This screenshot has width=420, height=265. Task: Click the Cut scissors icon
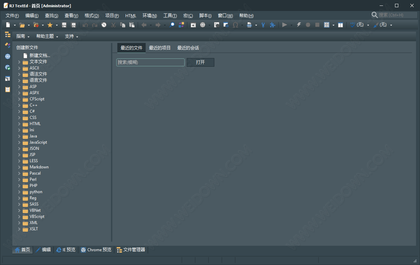click(113, 25)
